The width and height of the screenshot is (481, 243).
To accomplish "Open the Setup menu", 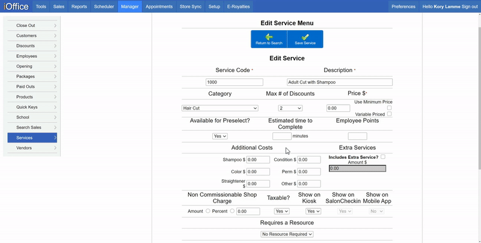I will [x=214, y=7].
